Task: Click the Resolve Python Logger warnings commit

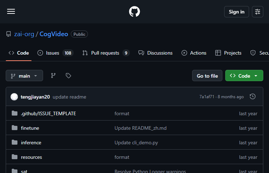Action: click(150, 171)
